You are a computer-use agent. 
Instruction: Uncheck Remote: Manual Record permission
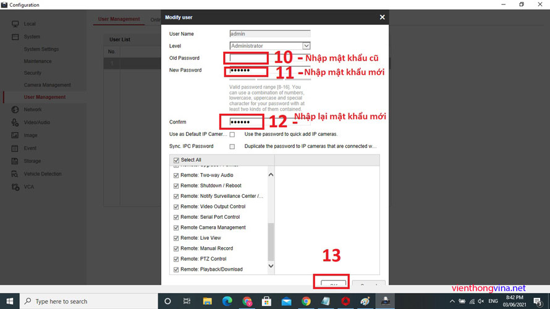click(x=176, y=248)
